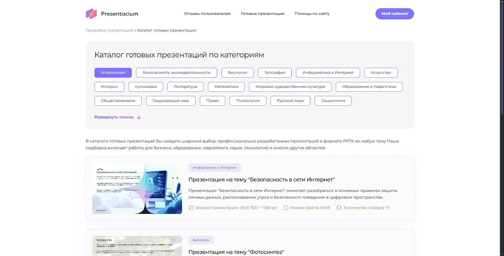Toggle the Биология category filter
The height and width of the screenshot is (256, 504).
point(237,72)
